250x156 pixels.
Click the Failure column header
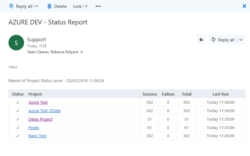(x=168, y=94)
